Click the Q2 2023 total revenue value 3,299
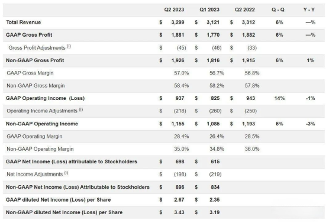The image size is (329, 223). click(178, 22)
